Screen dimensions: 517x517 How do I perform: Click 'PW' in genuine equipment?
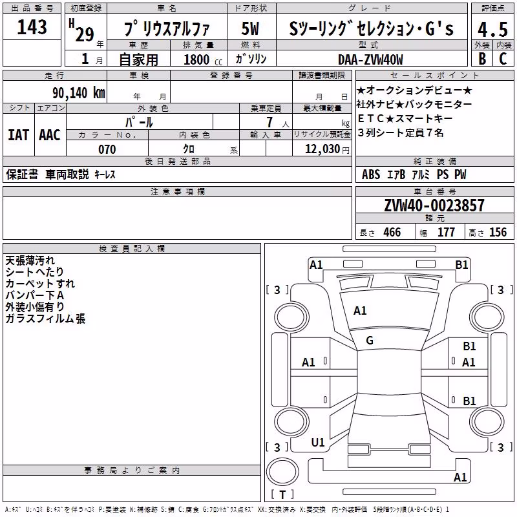(460, 174)
